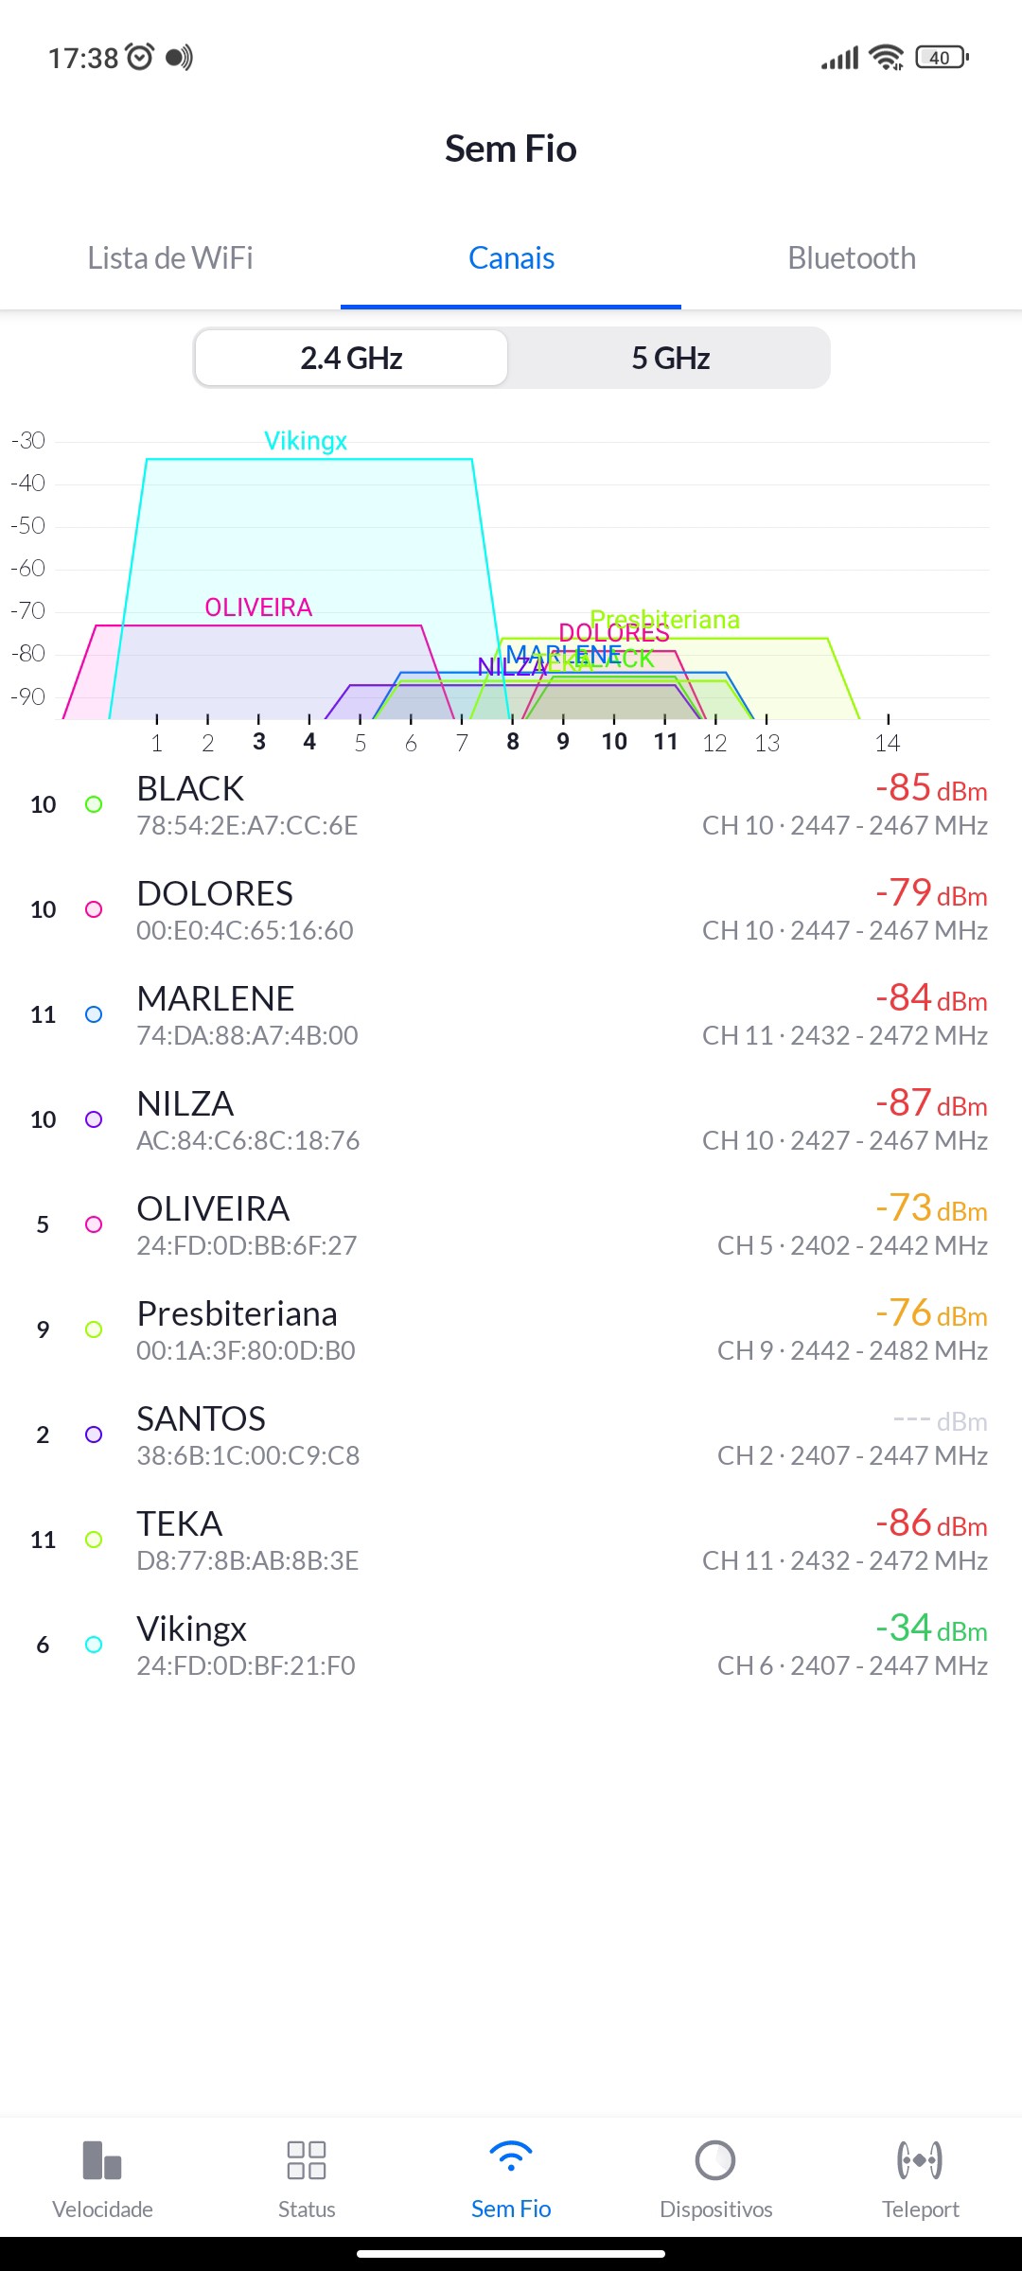Screen dimensions: 1022x2271
Task: Open the Velocidade speed test icon
Action: [102, 2160]
